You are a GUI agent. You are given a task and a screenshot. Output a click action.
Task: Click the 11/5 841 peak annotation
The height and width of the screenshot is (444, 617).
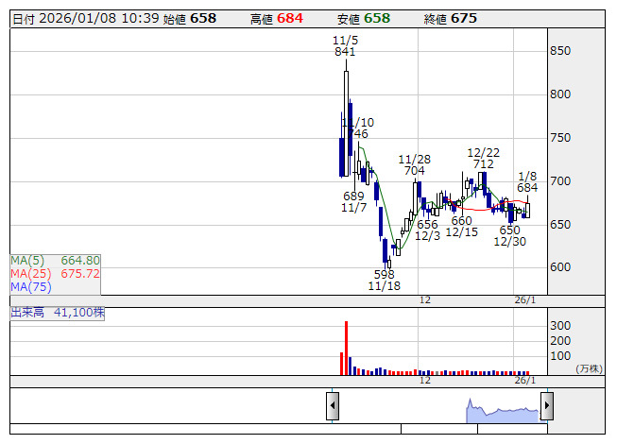[x=345, y=46]
